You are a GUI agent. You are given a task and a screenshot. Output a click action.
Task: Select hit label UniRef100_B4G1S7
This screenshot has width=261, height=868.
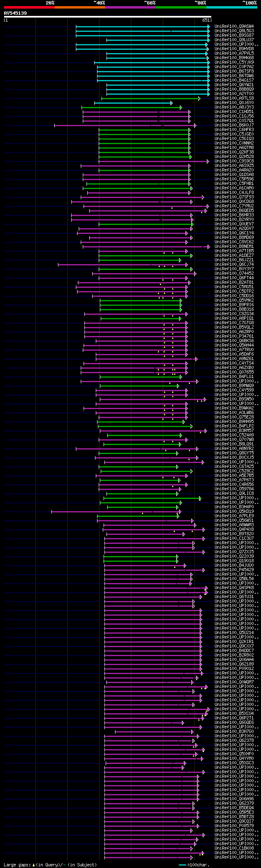[x=234, y=80]
